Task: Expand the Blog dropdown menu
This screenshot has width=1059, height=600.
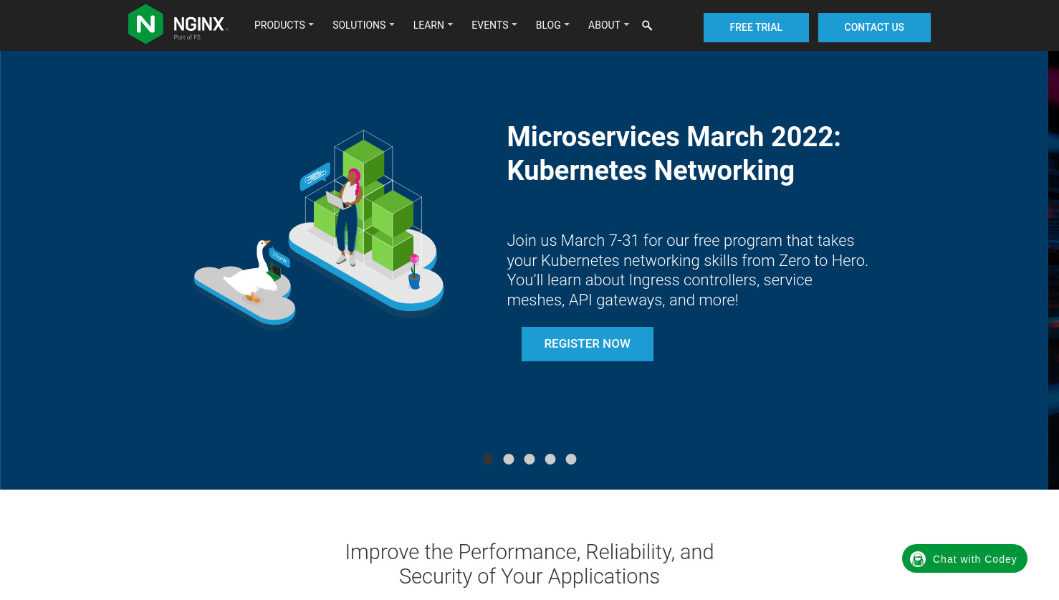Action: 552,25
